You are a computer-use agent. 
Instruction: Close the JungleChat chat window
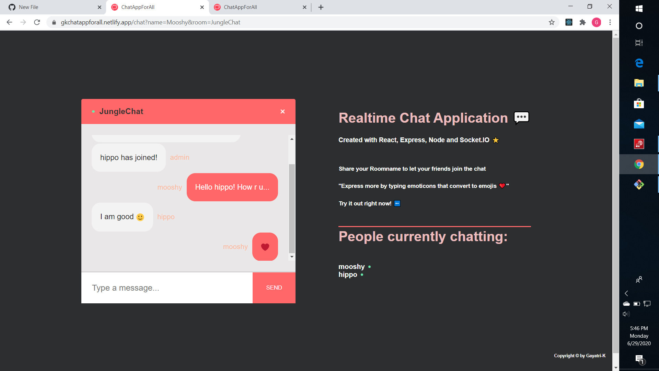tap(282, 111)
